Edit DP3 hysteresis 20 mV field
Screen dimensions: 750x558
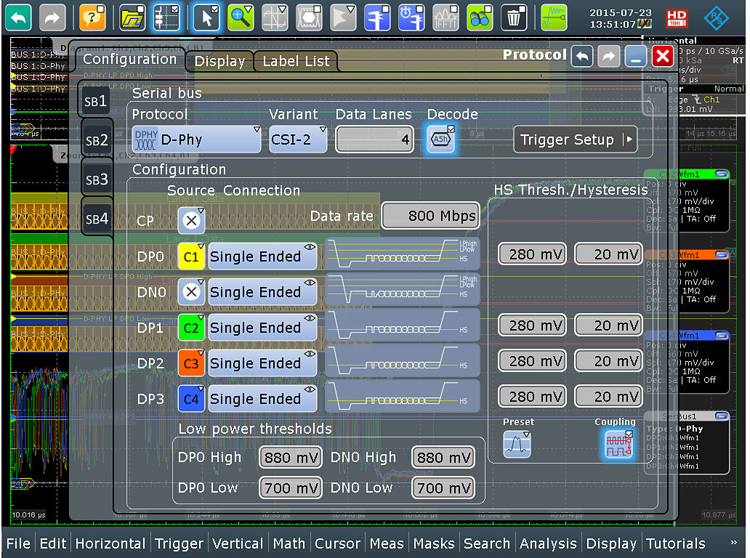[608, 397]
